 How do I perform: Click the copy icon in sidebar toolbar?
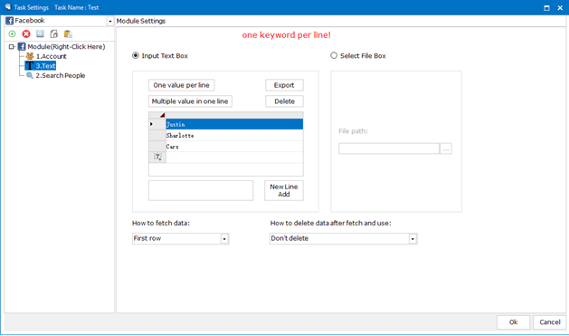coord(54,34)
